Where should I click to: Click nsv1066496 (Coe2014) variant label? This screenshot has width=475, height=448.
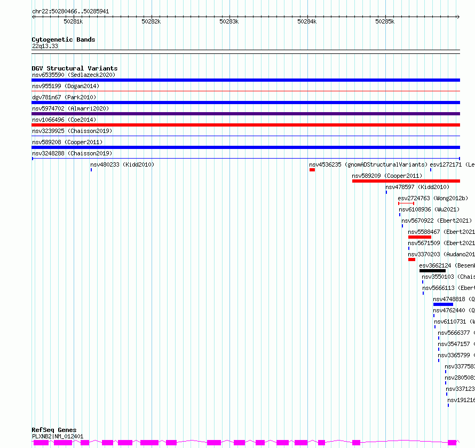click(64, 120)
